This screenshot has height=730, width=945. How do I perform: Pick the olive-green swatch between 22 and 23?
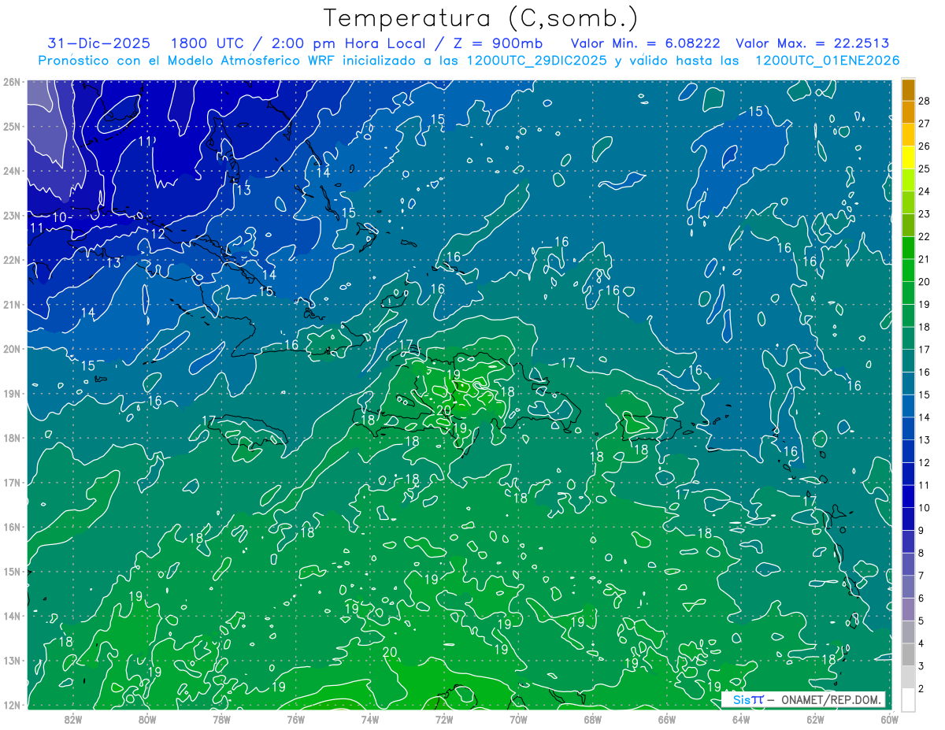pos(908,225)
